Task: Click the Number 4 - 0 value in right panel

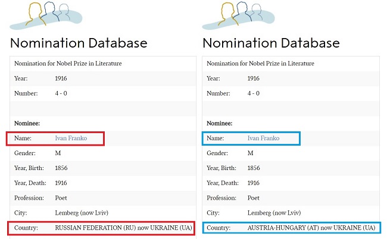Action: tap(254, 93)
